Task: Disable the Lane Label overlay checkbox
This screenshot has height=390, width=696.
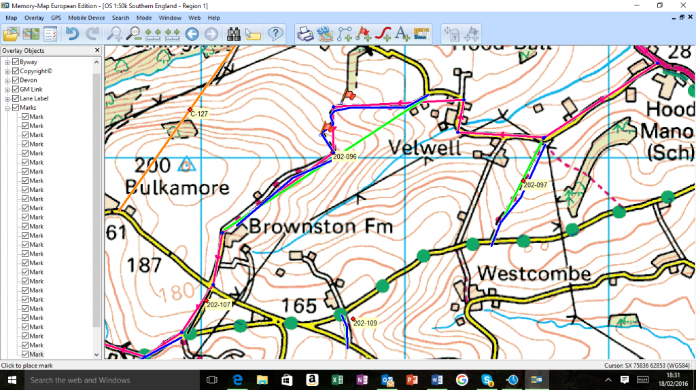Action: point(15,99)
